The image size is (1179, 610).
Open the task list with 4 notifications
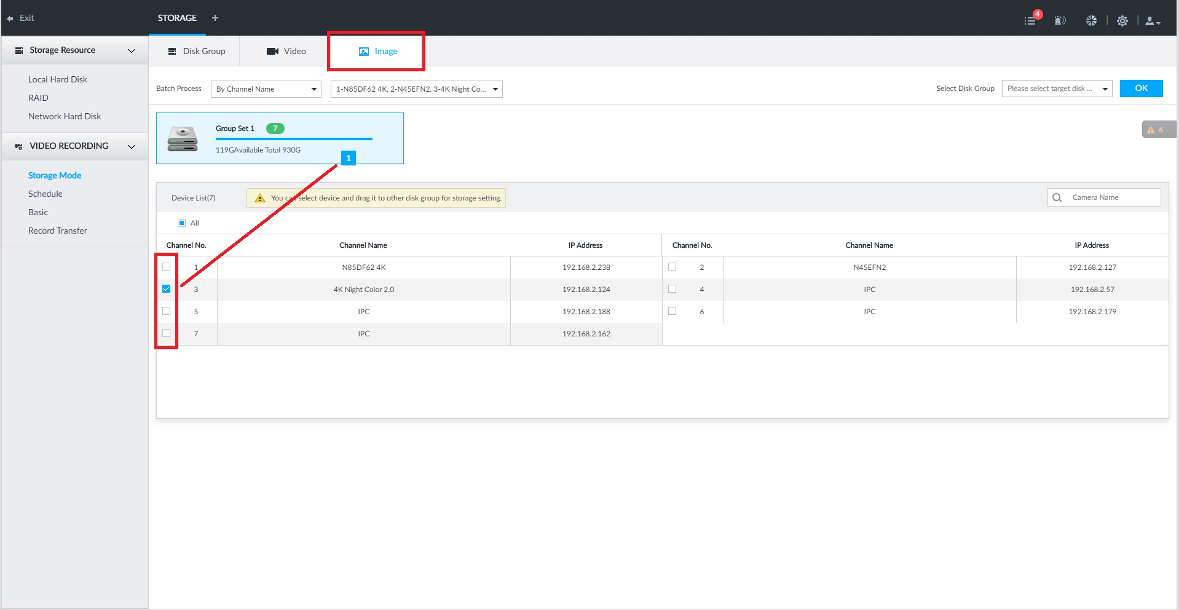[1031, 20]
